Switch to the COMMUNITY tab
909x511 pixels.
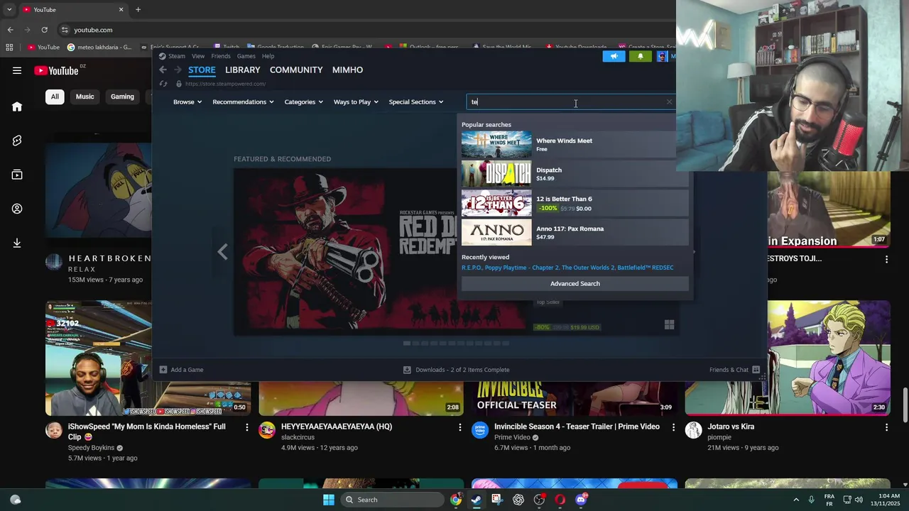(x=296, y=70)
